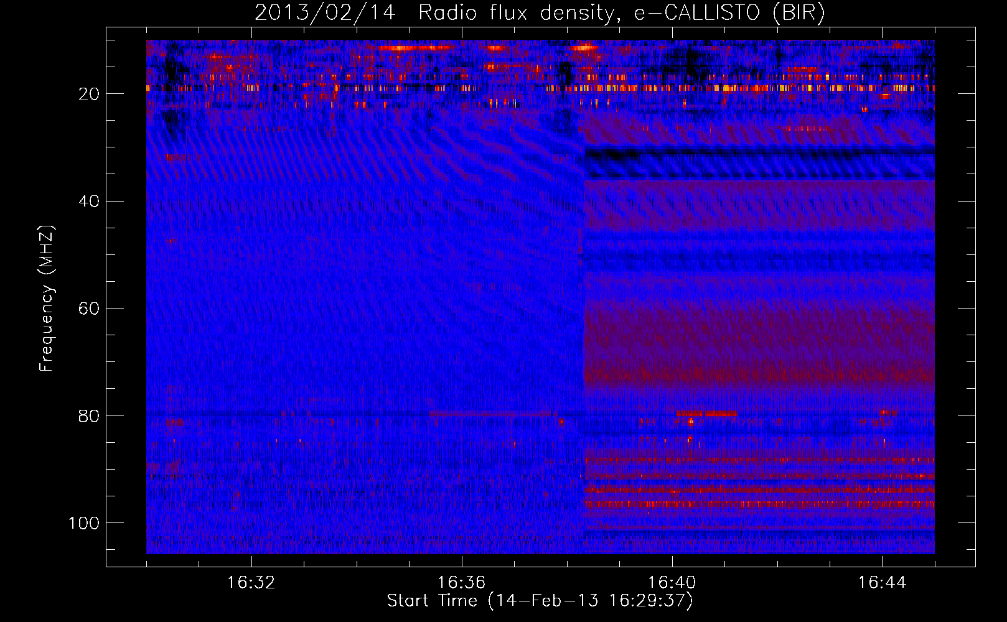Click the 'Frequency (MHZ)' y-axis label
1007x622 pixels.
[47, 298]
